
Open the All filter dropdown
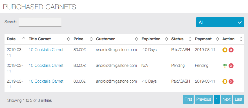coord(220,22)
